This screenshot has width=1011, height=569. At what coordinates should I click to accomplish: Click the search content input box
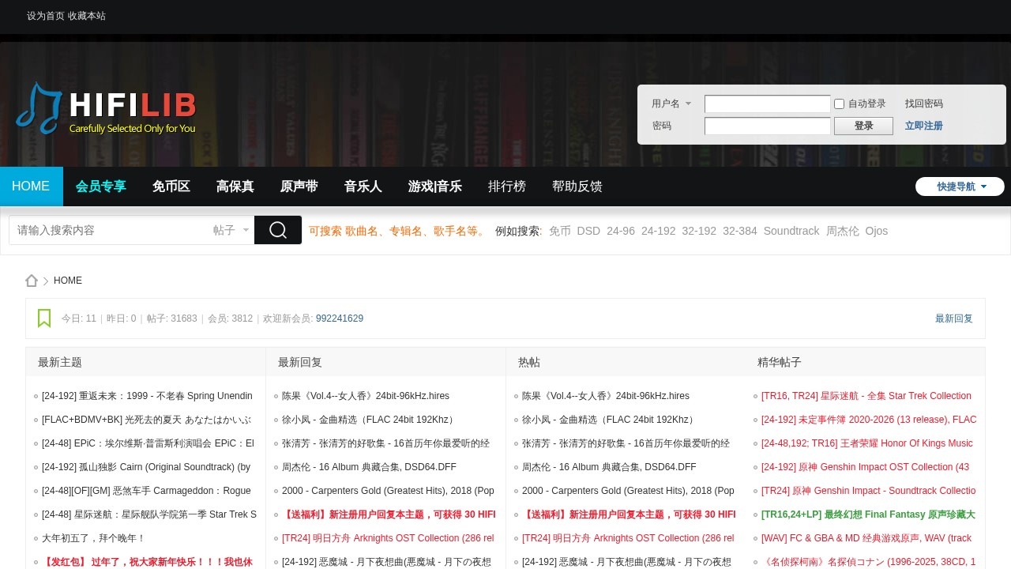[111, 230]
